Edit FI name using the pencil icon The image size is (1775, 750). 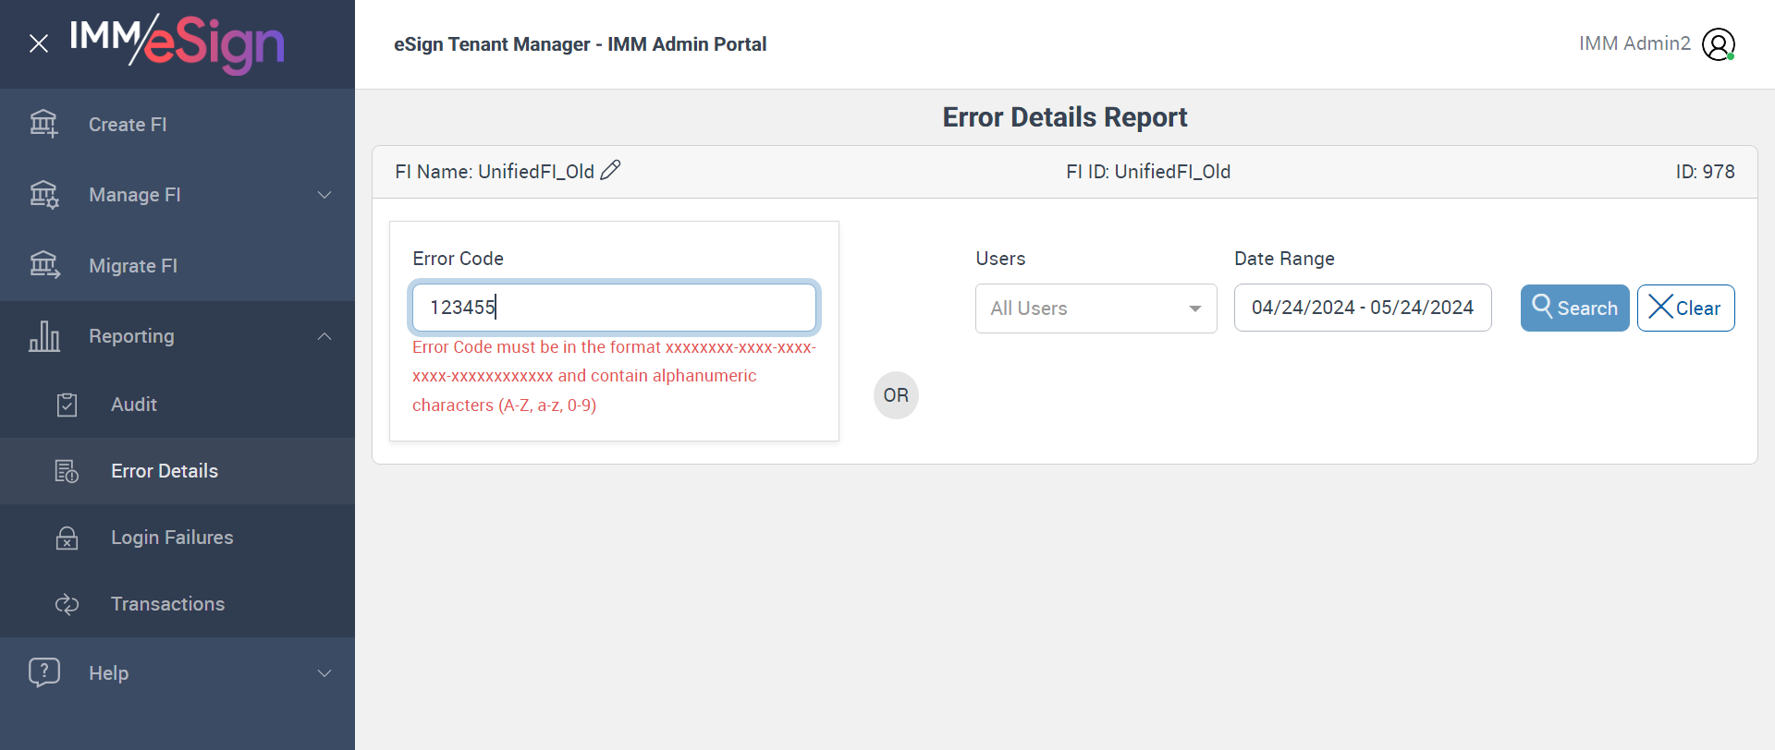coord(610,171)
